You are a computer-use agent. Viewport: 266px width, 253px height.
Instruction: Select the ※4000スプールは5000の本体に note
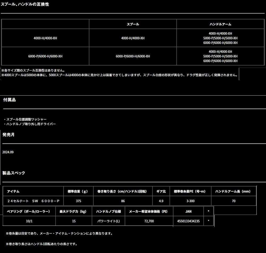coord(120,75)
